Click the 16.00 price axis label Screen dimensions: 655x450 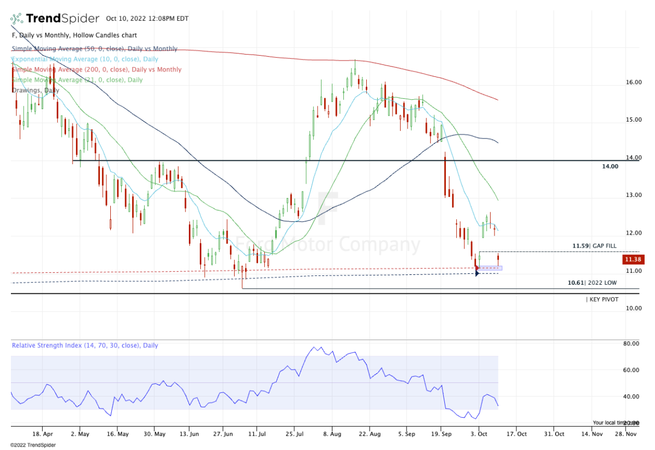pyautogui.click(x=634, y=82)
